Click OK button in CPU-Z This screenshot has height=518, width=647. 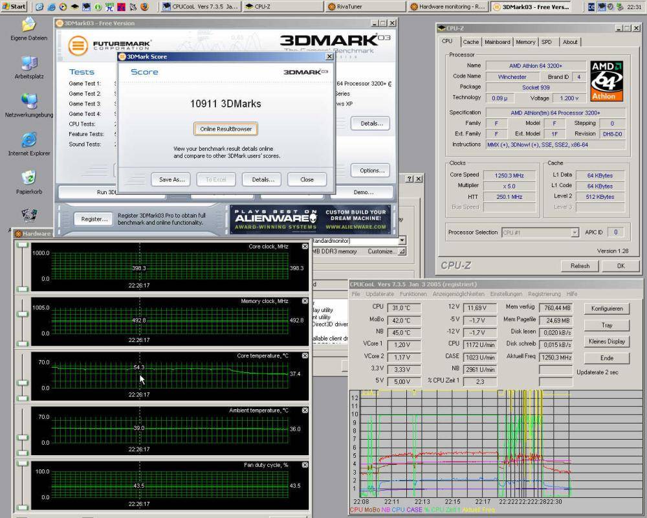pyautogui.click(x=620, y=266)
